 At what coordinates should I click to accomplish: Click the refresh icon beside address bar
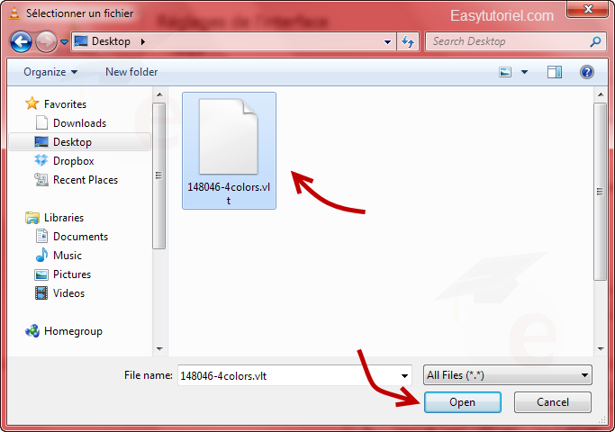[x=408, y=41]
